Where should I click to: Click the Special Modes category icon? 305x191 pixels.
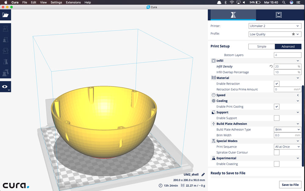click(213, 141)
